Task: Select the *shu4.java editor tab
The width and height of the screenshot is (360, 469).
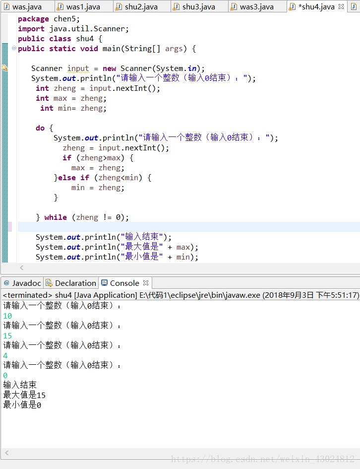Action: coord(316,6)
